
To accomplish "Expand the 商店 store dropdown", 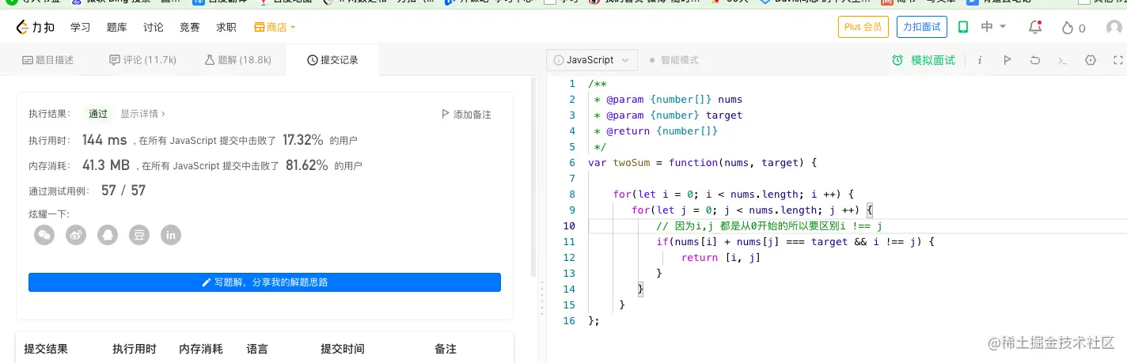I will (275, 27).
